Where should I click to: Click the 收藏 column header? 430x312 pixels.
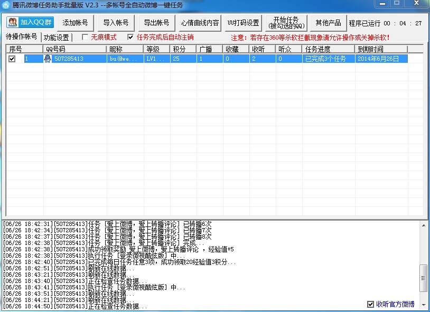pos(236,49)
